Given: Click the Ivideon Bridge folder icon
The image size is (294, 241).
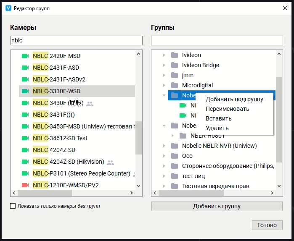Looking at the screenshot, I should coord(175,65).
